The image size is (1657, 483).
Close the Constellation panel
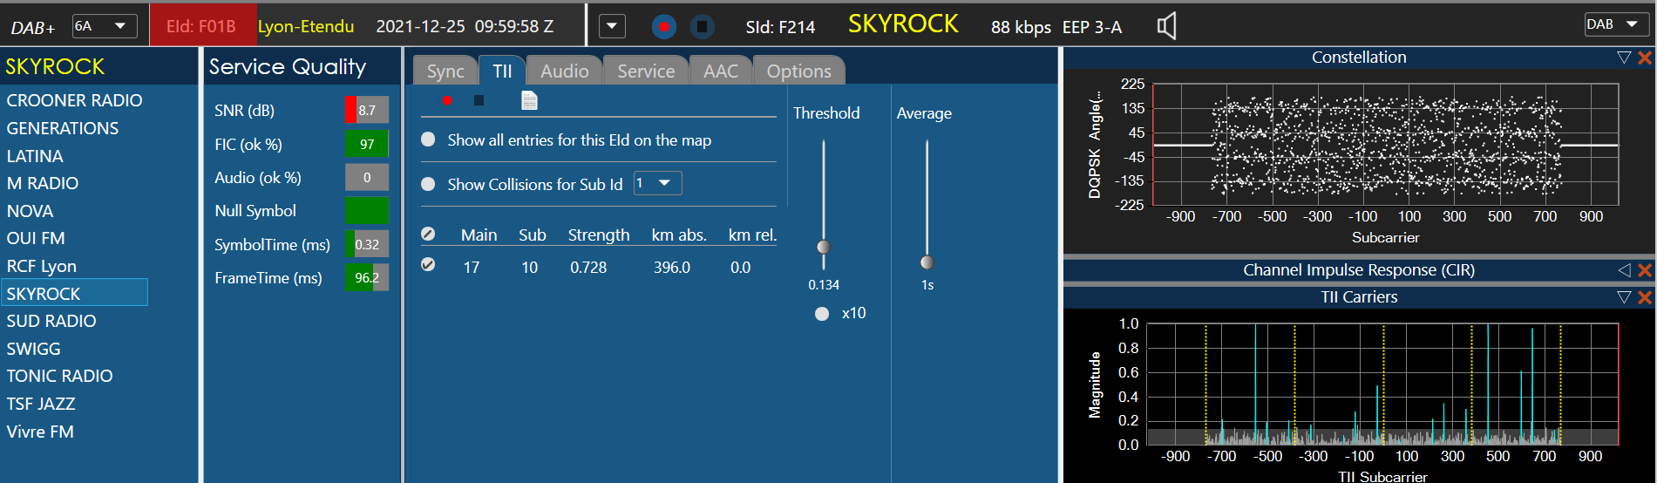(1645, 58)
